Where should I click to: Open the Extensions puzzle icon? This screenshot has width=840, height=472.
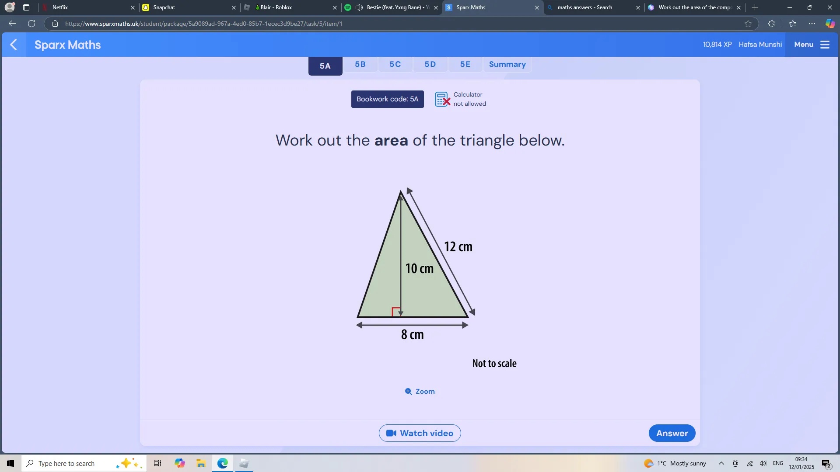771,24
